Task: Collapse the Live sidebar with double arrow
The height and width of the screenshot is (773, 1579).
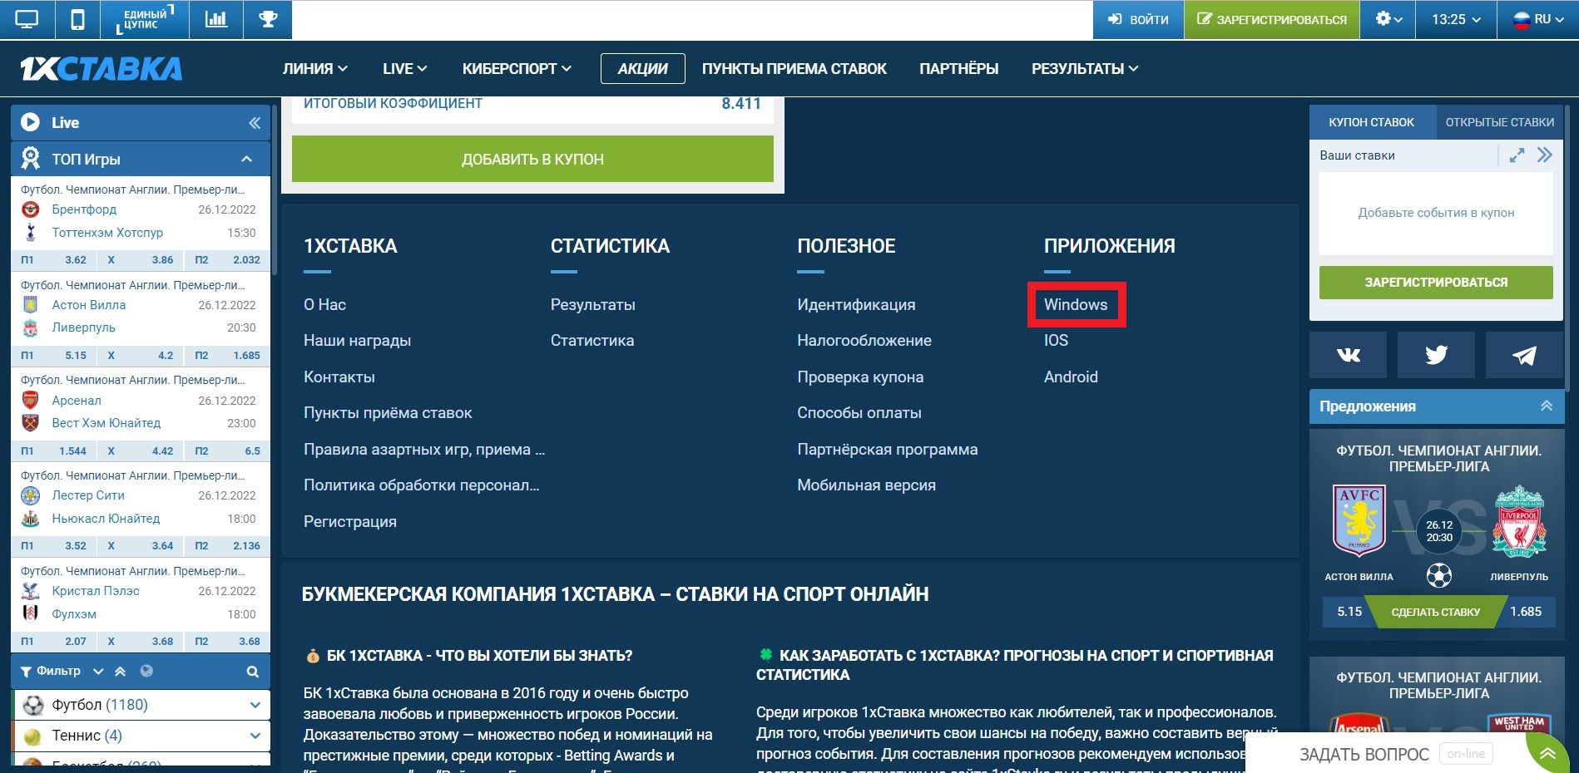Action: tap(255, 123)
